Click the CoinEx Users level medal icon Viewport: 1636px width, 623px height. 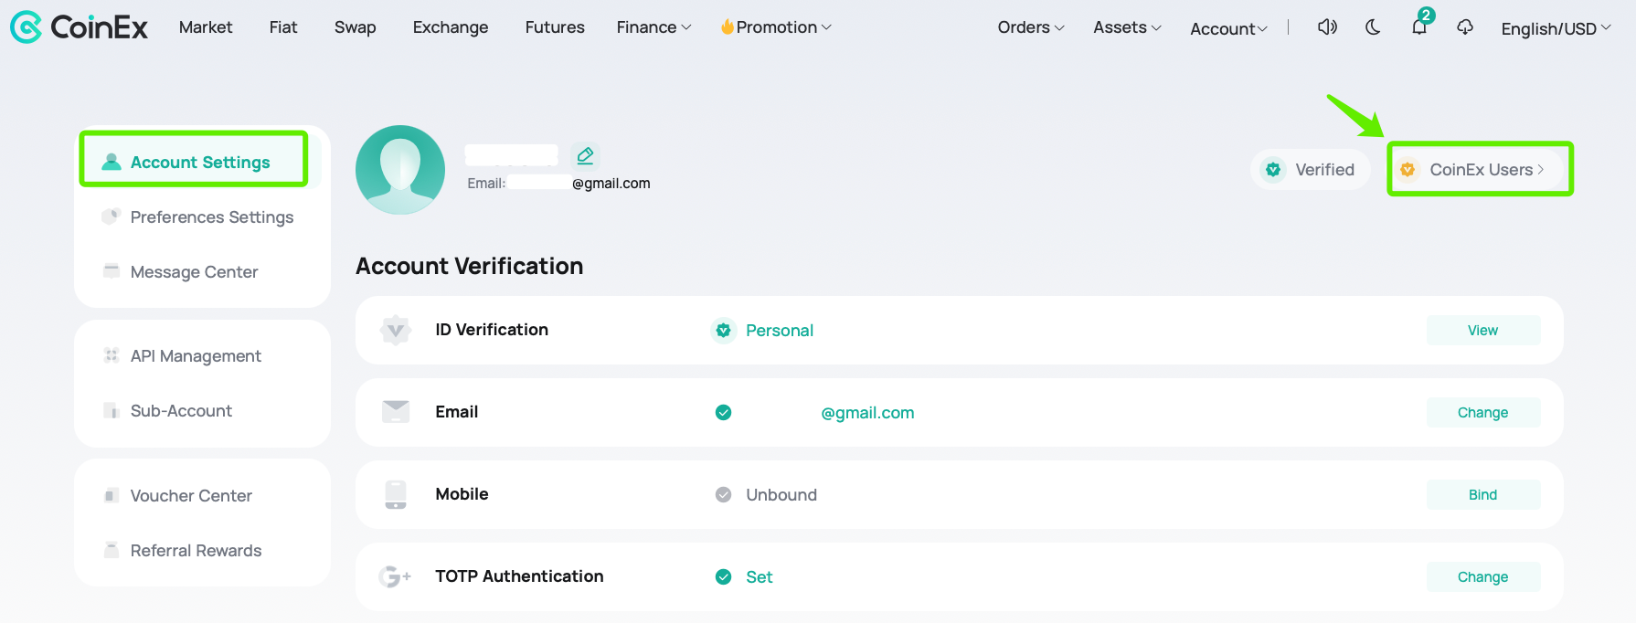pyautogui.click(x=1408, y=170)
